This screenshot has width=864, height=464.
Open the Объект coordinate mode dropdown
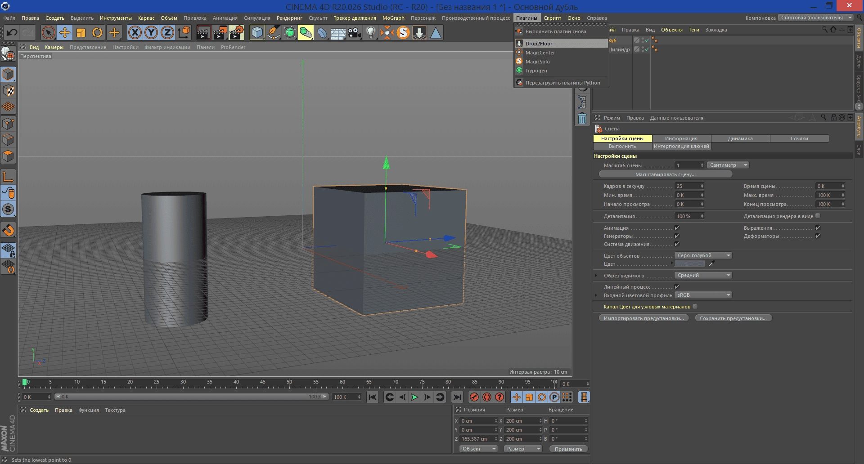tap(478, 449)
